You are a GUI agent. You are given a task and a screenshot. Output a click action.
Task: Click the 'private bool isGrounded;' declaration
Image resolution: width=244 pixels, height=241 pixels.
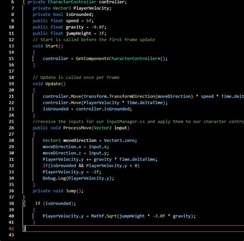pyautogui.click(x=63, y=14)
